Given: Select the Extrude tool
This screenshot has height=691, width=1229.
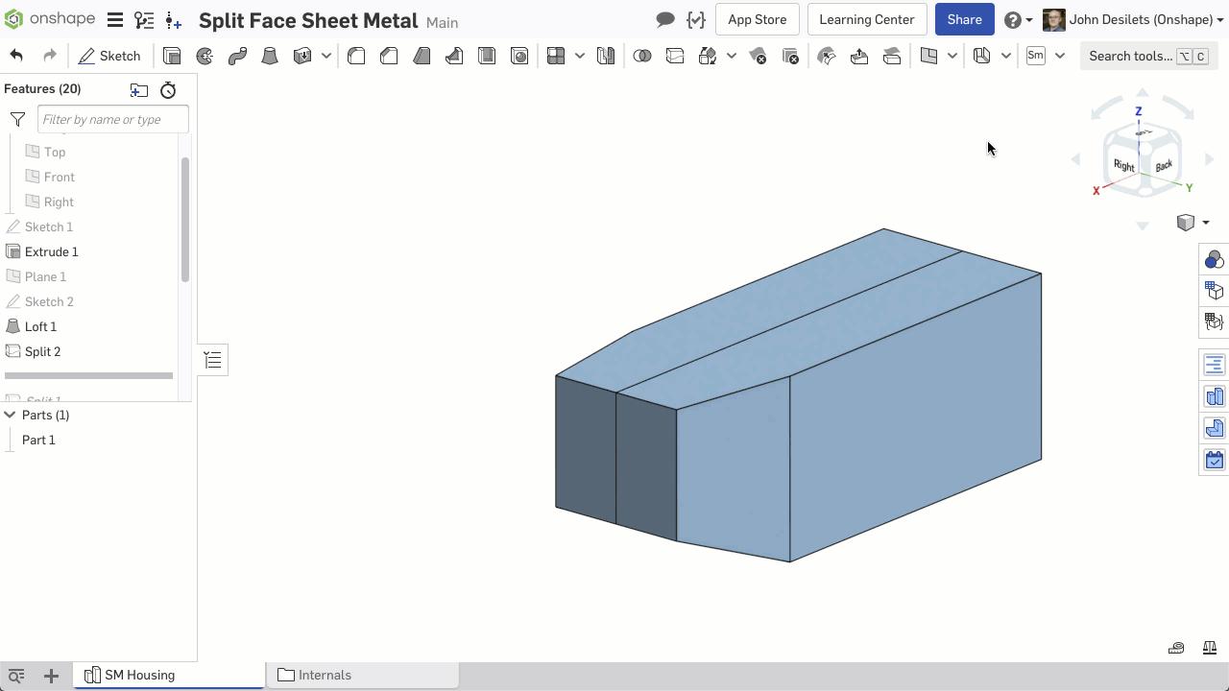Looking at the screenshot, I should pos(172,56).
